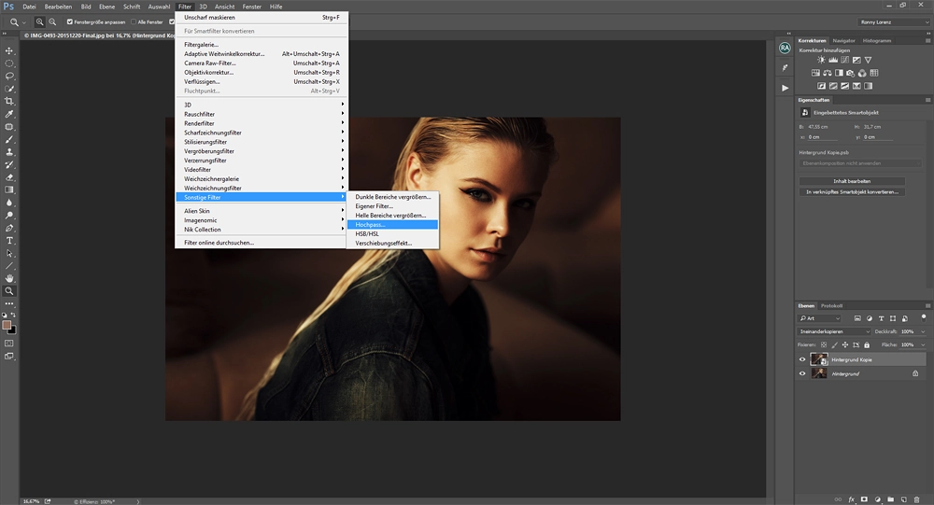The height and width of the screenshot is (505, 934).
Task: Delete layer with trash icon
Action: pos(917,499)
